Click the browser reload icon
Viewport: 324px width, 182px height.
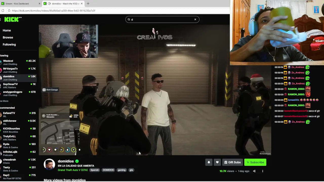click(3, 11)
